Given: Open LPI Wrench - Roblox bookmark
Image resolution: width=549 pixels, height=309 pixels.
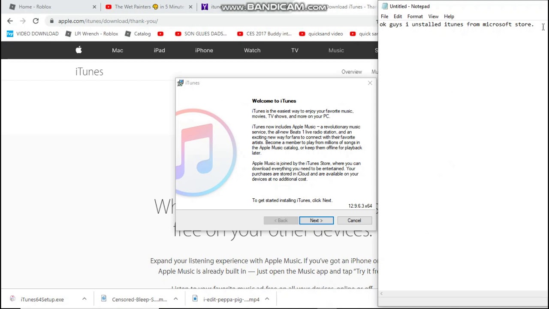Looking at the screenshot, I should click(x=91, y=33).
